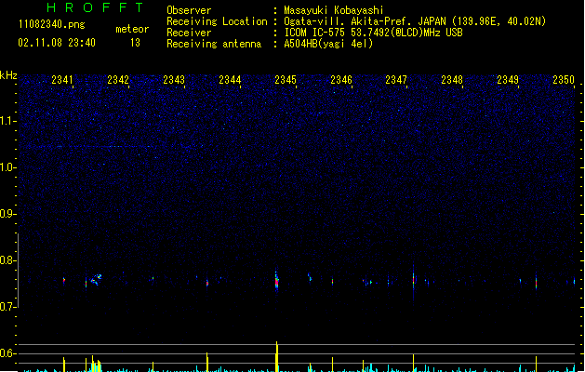Select the meteor count value 13

pyautogui.click(x=135, y=43)
